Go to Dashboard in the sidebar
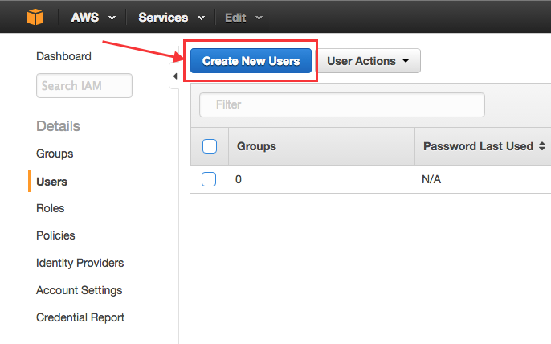The height and width of the screenshot is (344, 551). coord(63,56)
